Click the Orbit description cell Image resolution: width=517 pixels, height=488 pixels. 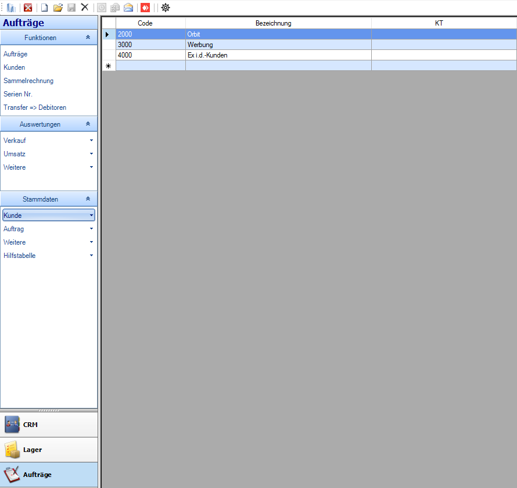tap(278, 34)
